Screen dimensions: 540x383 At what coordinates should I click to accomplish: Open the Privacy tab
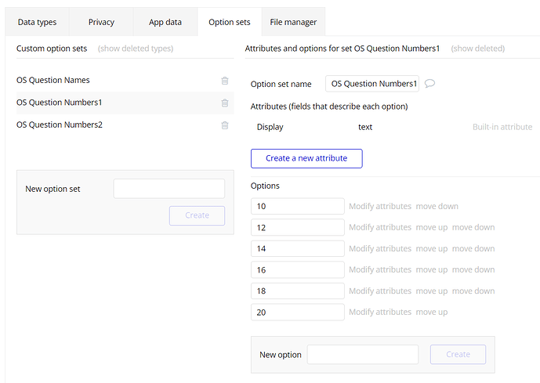(101, 22)
